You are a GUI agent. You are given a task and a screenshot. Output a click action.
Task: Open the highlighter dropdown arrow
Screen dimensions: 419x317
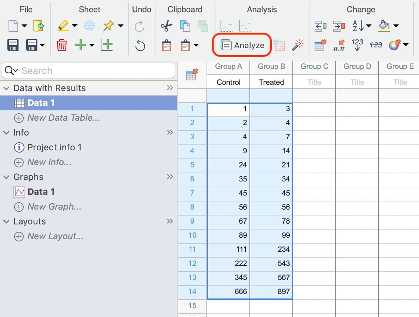(75, 26)
